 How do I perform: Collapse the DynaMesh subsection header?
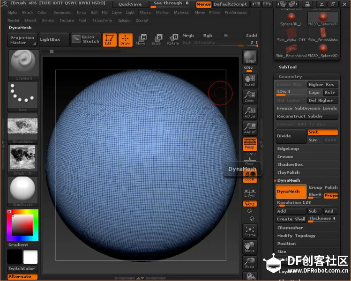tap(289, 180)
